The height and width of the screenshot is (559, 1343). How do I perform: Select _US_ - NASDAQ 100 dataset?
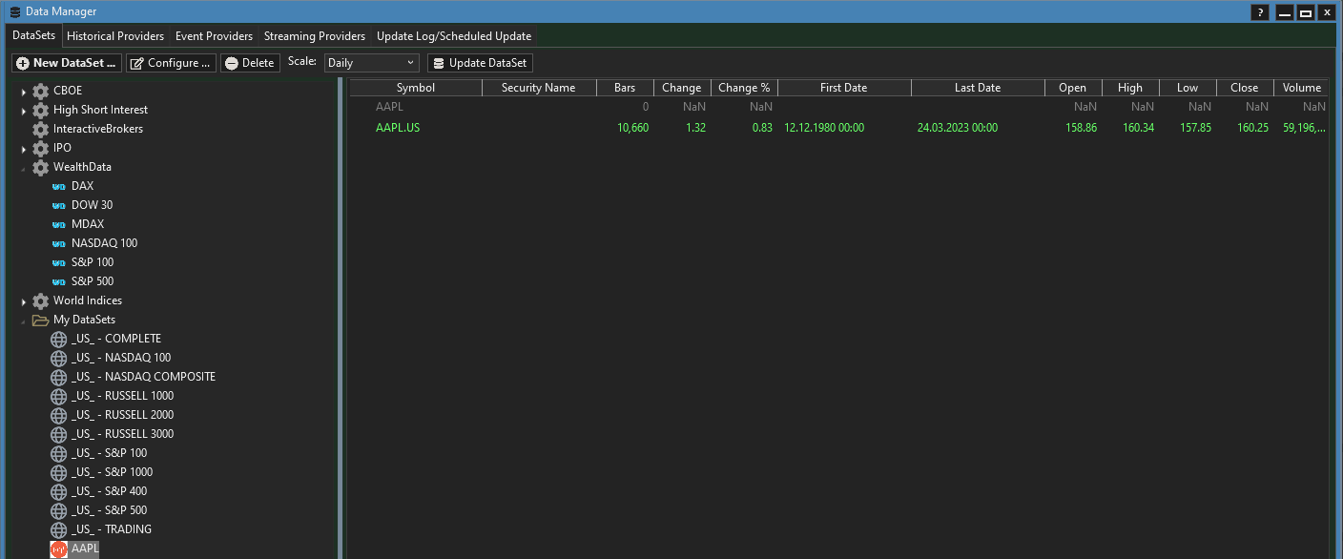121,358
